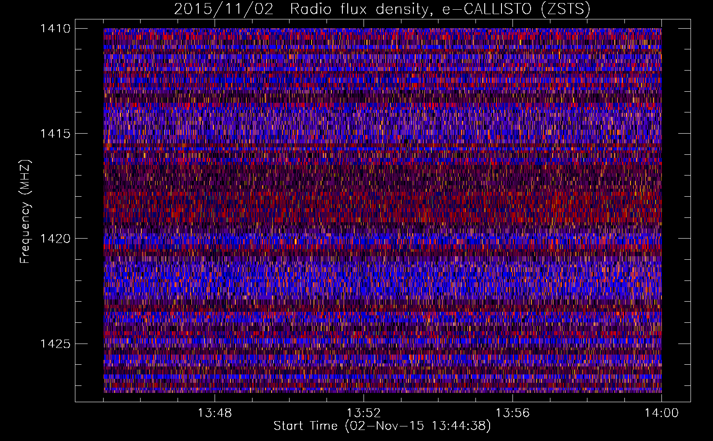This screenshot has width=713, height=441.
Task: Click the 'Frequency (MHZ)' axis label
Action: click(26, 211)
